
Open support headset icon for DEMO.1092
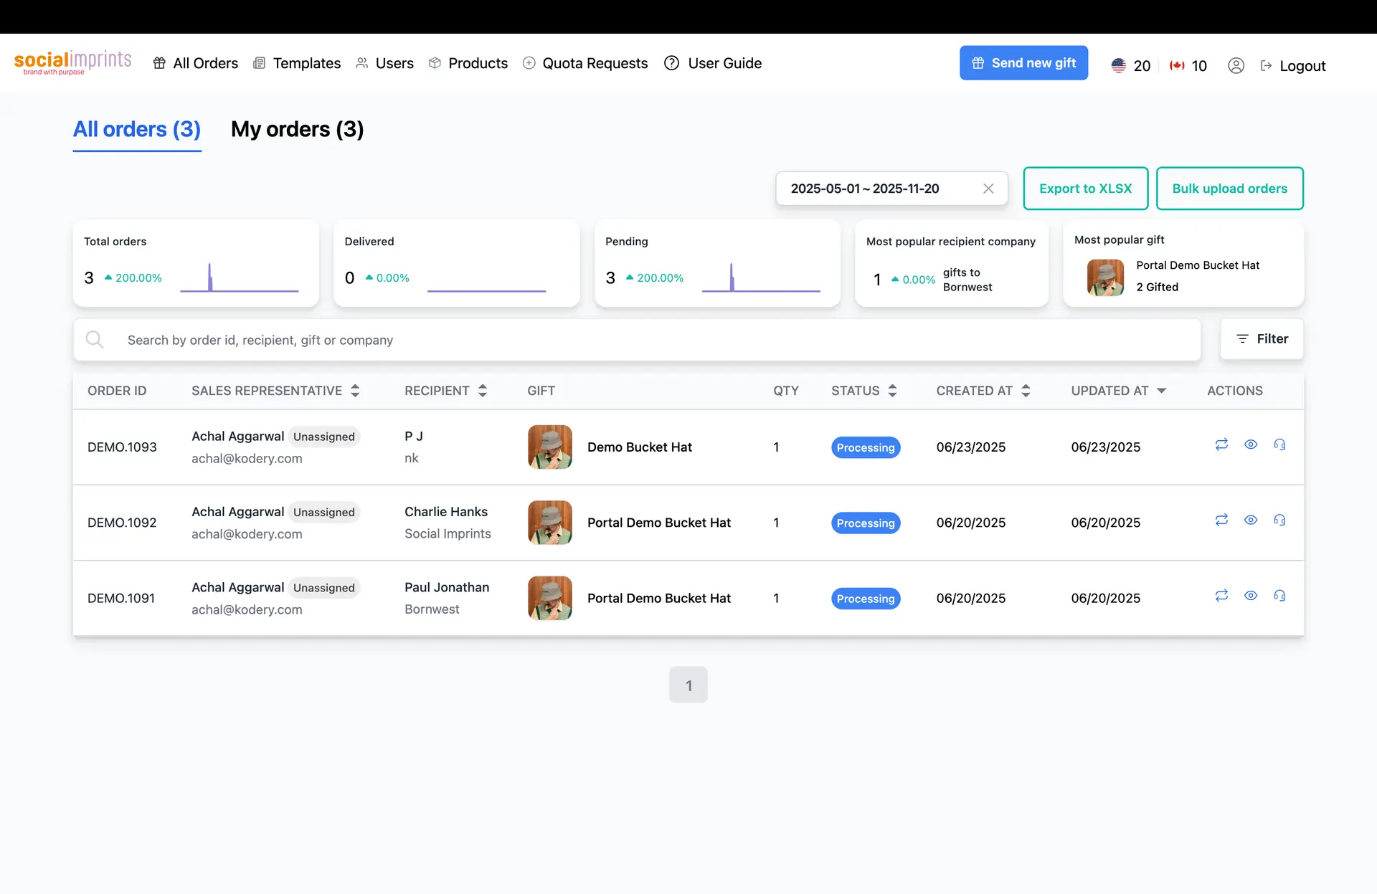(1279, 520)
